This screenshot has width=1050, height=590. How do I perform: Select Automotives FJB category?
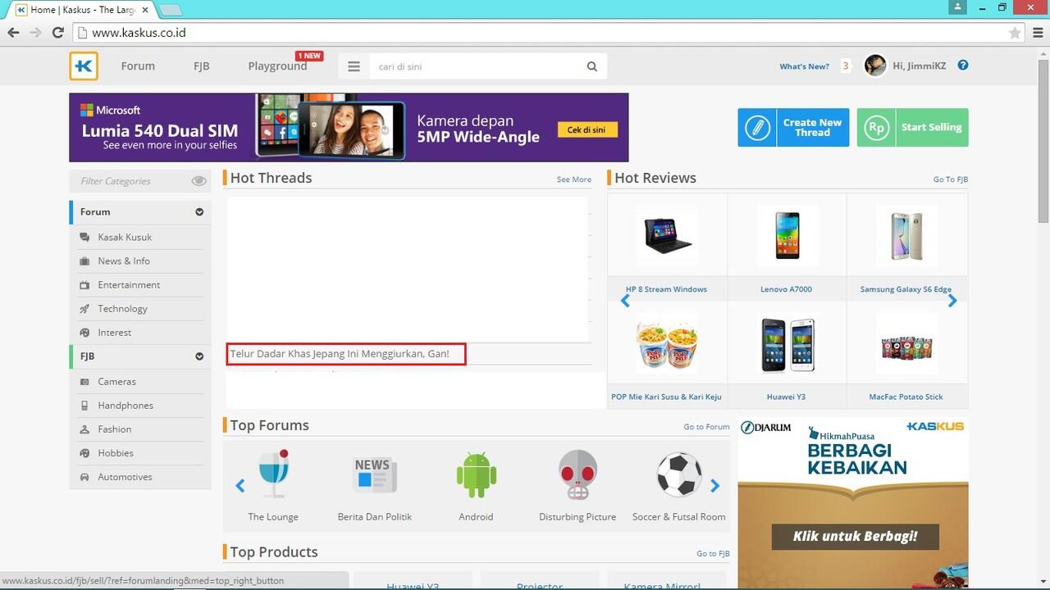125,476
